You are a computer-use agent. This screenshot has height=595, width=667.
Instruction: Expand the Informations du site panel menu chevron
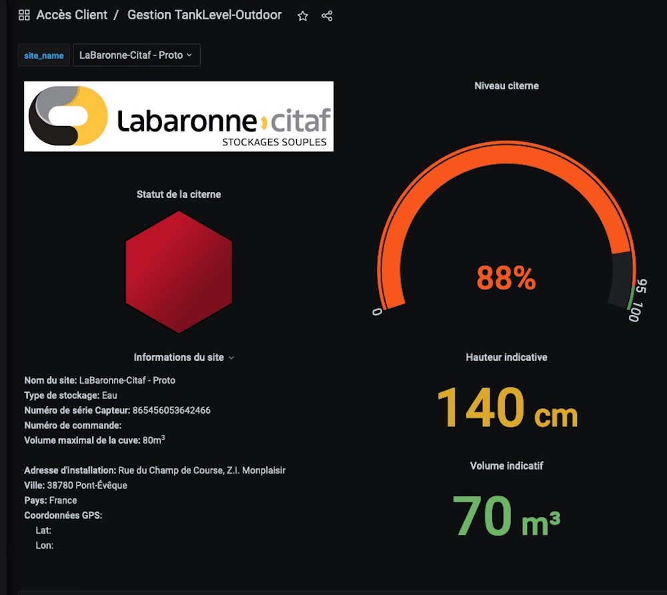pyautogui.click(x=231, y=358)
